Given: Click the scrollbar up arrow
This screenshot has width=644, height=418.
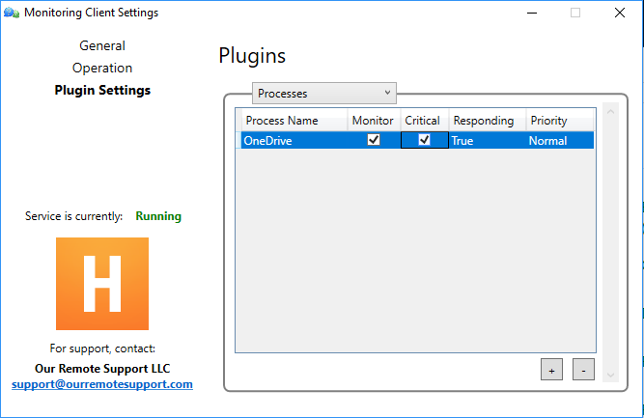Looking at the screenshot, I should pyautogui.click(x=611, y=112).
